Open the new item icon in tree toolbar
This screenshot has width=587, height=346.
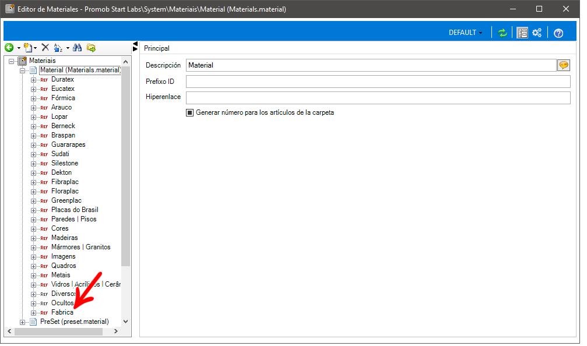click(x=28, y=48)
